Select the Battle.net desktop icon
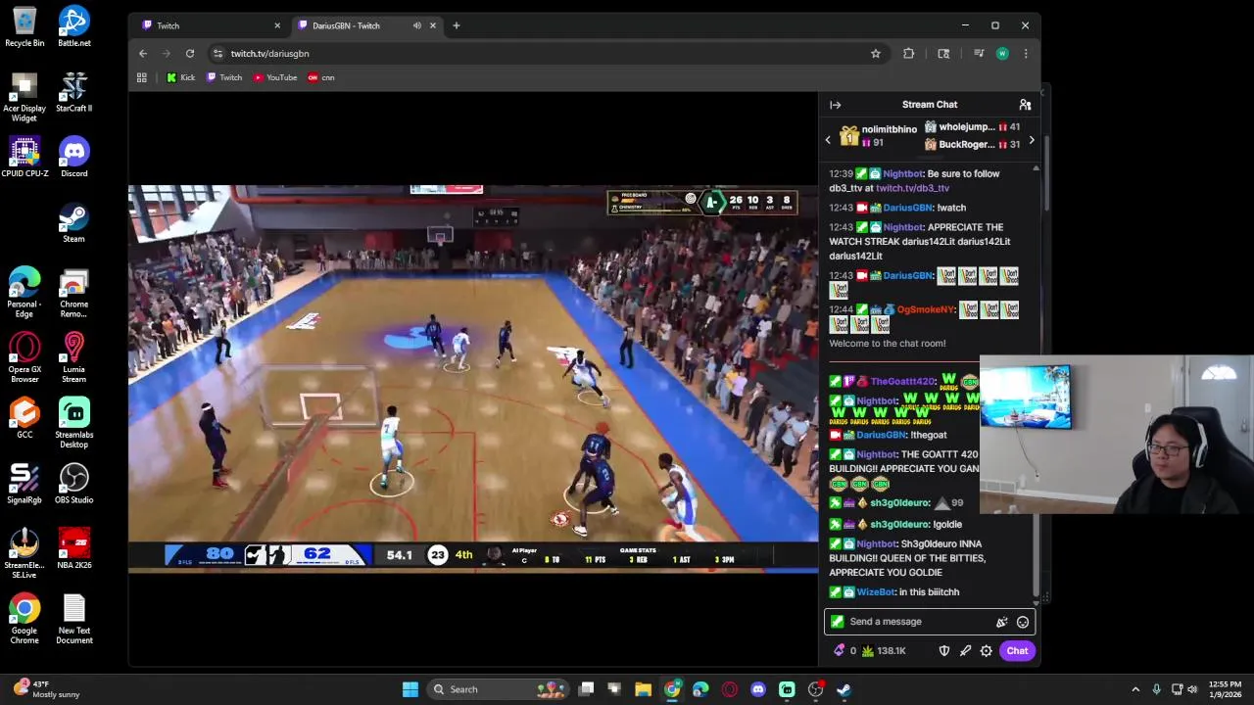Screen dimensions: 1254x705 tap(74, 27)
